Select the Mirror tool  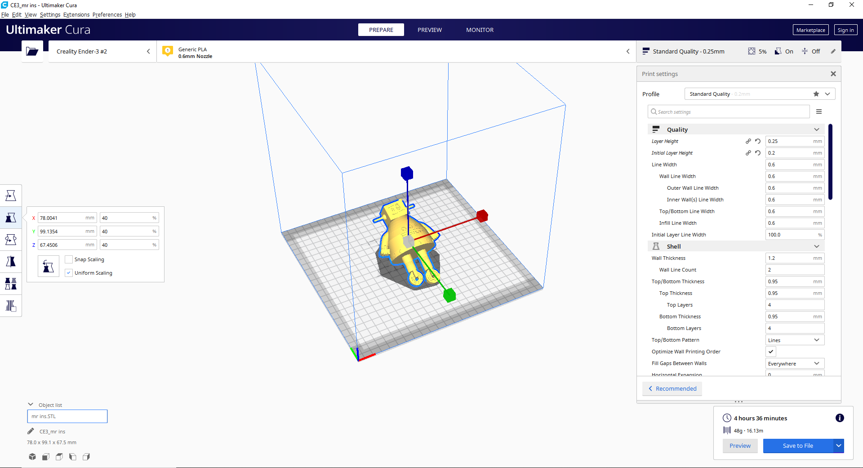[11, 262]
